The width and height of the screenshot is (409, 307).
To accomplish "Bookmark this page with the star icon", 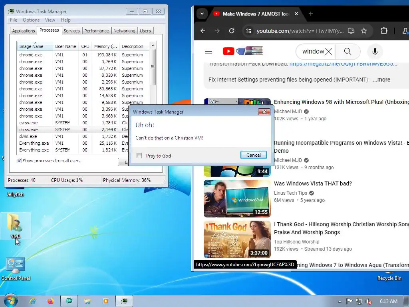I will click(364, 31).
